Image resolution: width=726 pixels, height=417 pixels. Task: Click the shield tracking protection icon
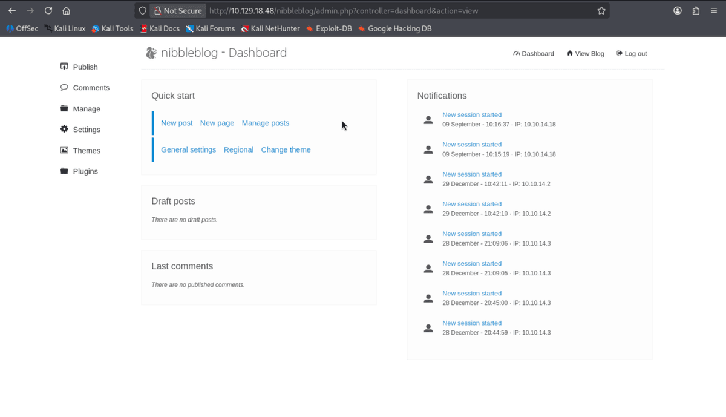[143, 11]
